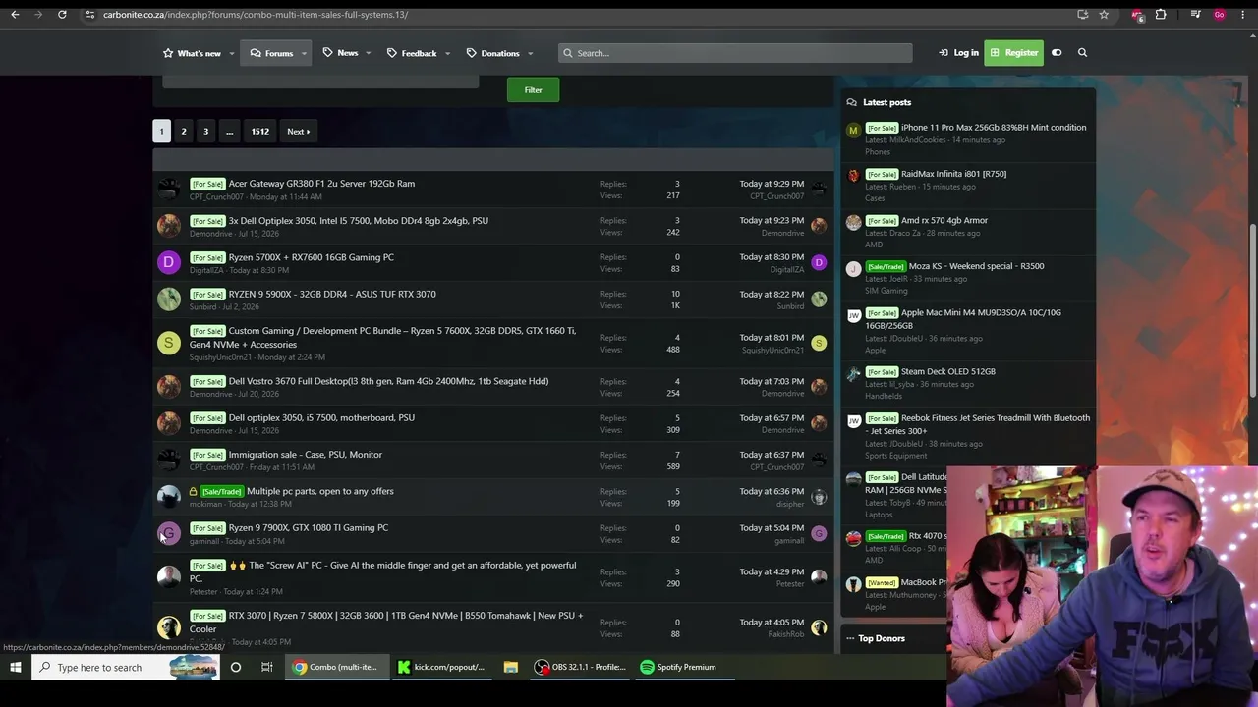Open File Explorer from the taskbar
Screen dimensions: 1258x707
[511, 668]
